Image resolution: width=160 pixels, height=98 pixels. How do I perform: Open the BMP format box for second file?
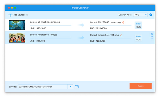point(138,38)
